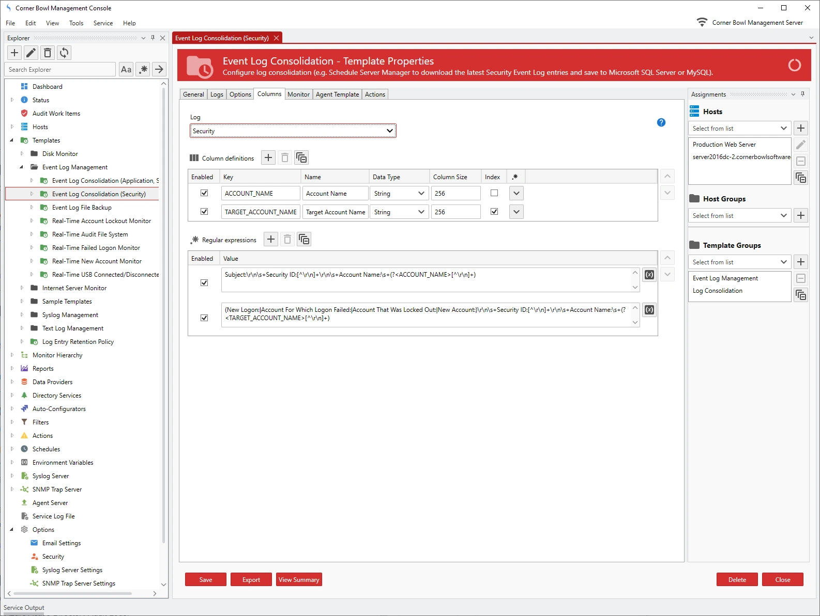Open the Tools menu
The height and width of the screenshot is (616, 820).
pyautogui.click(x=76, y=23)
